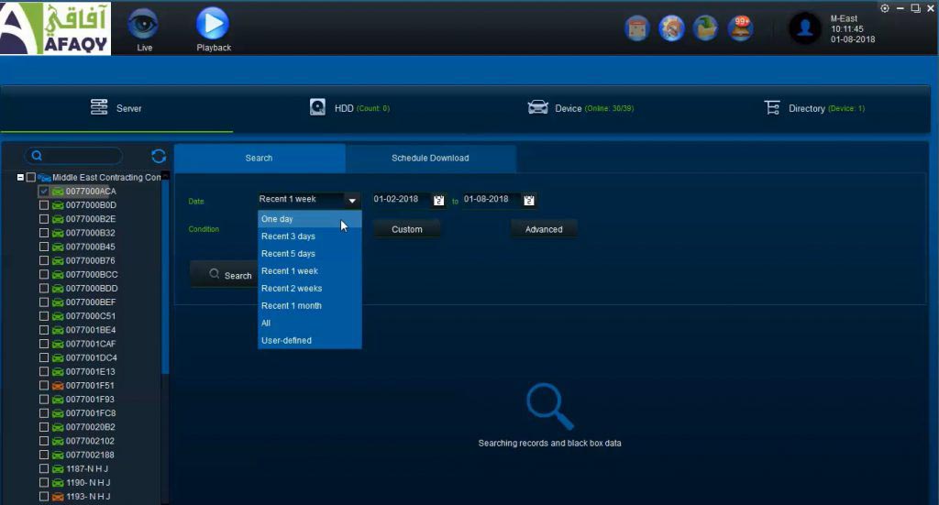The width and height of the screenshot is (939, 505).
Task: Open the Directory tab
Action: point(814,108)
